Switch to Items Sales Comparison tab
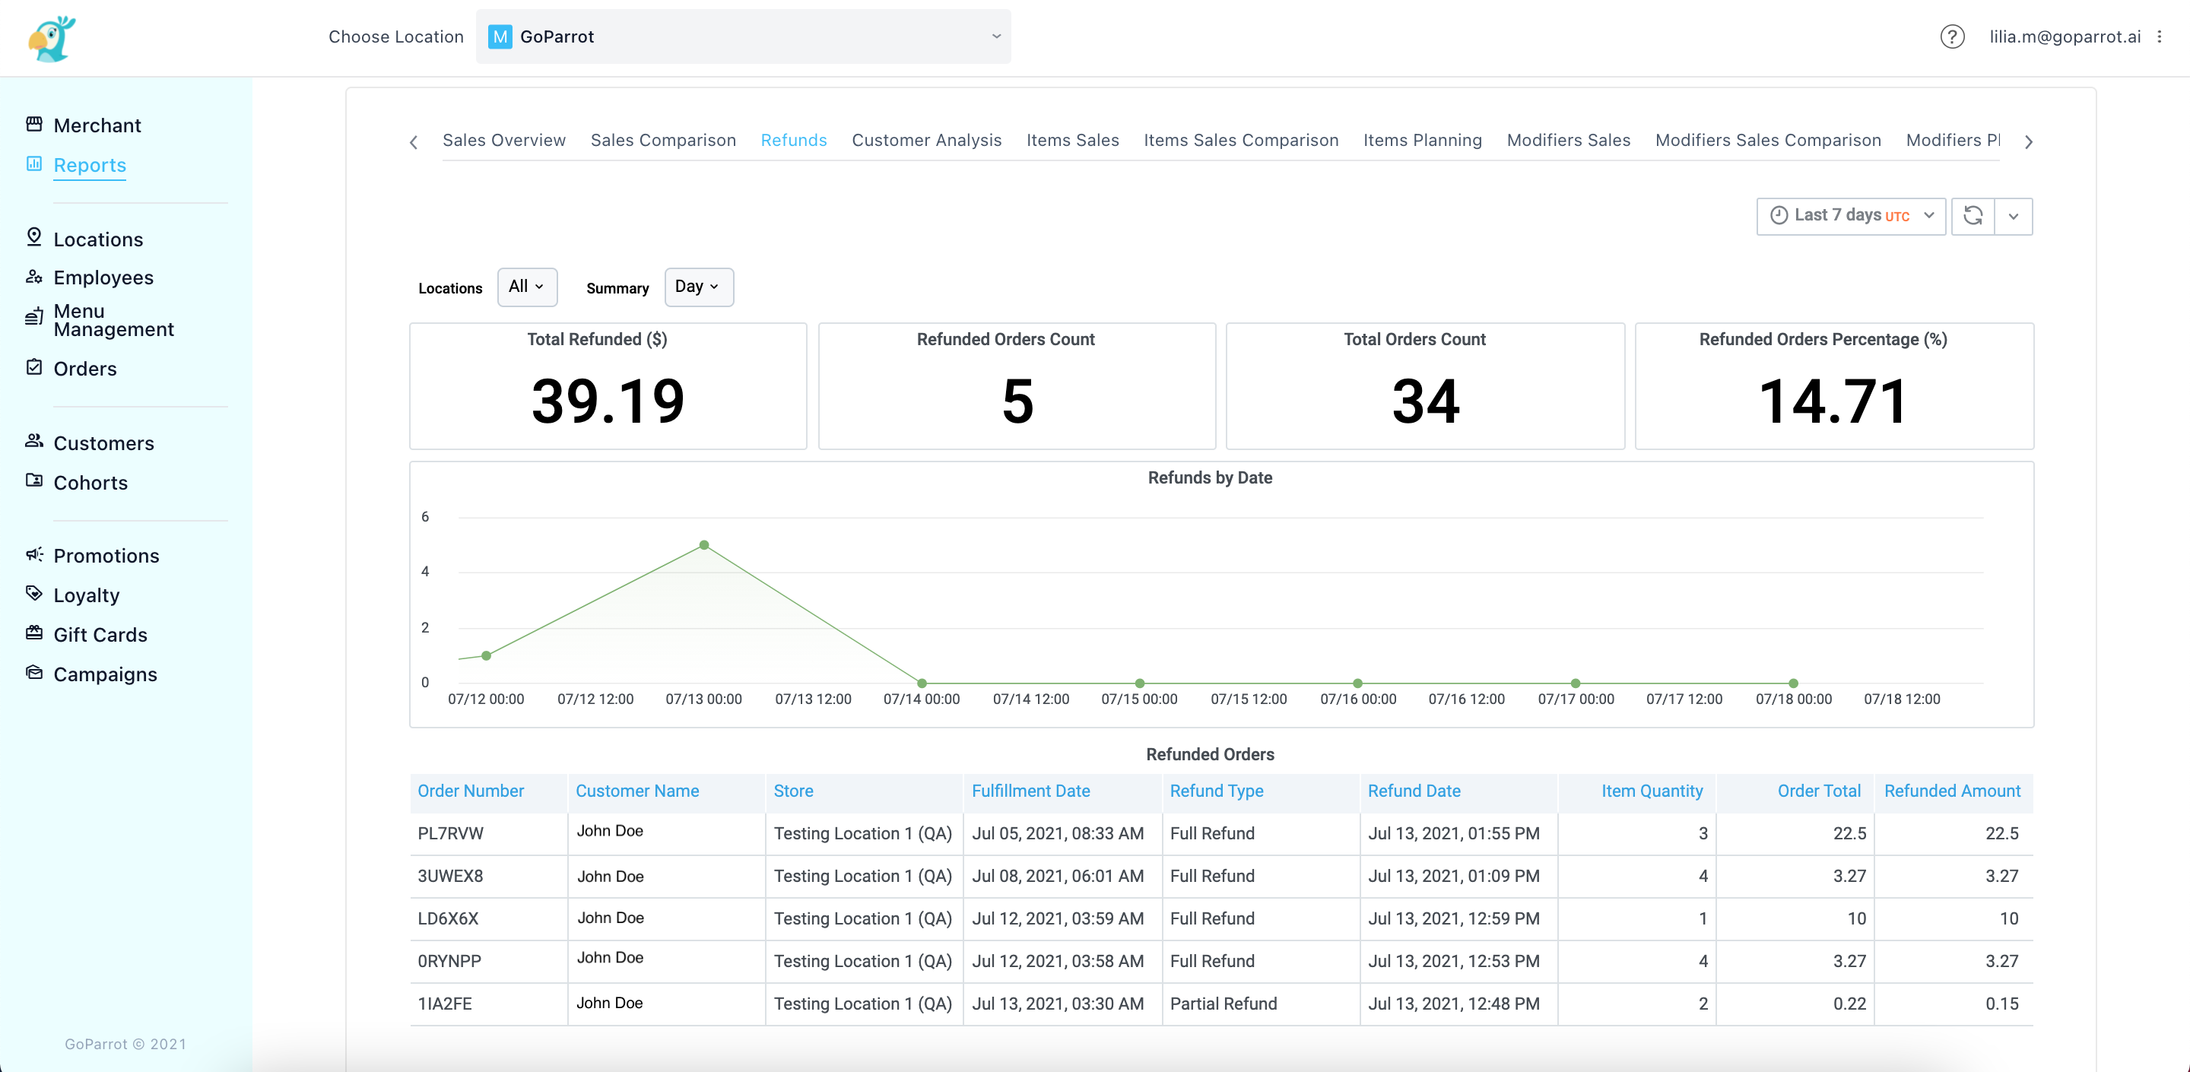 (1240, 140)
